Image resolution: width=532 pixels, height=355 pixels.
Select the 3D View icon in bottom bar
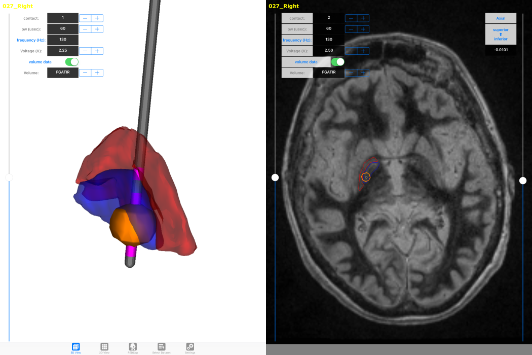(75, 347)
